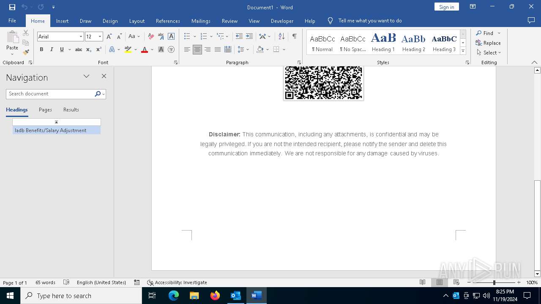Switch to the Review tab
541x304 pixels.
click(230, 21)
